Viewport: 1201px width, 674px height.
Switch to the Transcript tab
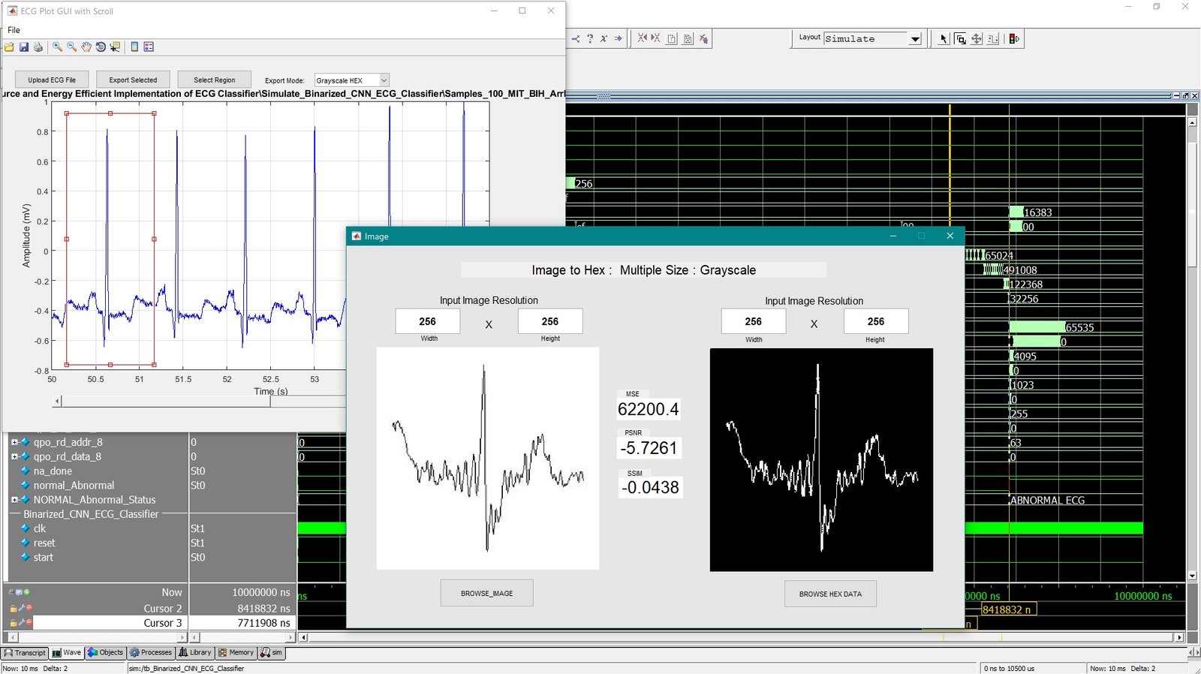point(26,653)
